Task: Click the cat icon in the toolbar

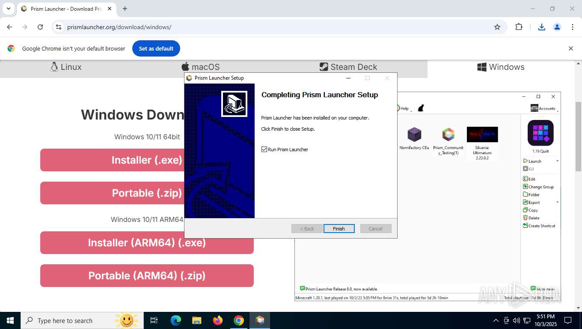Action: coord(421,108)
